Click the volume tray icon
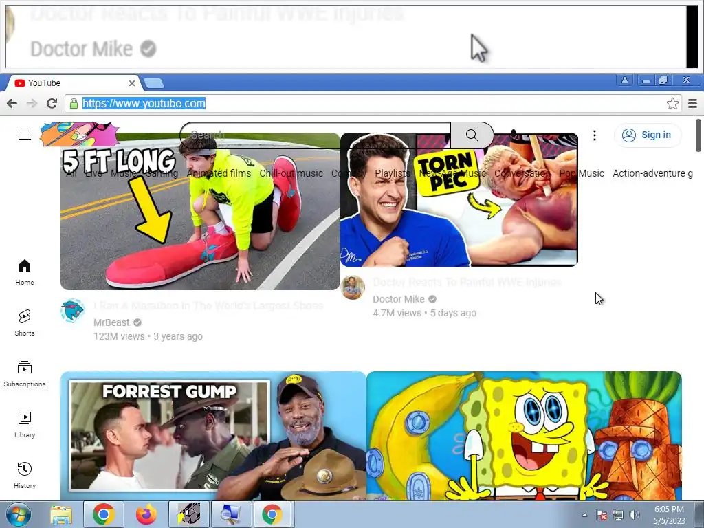 [635, 515]
